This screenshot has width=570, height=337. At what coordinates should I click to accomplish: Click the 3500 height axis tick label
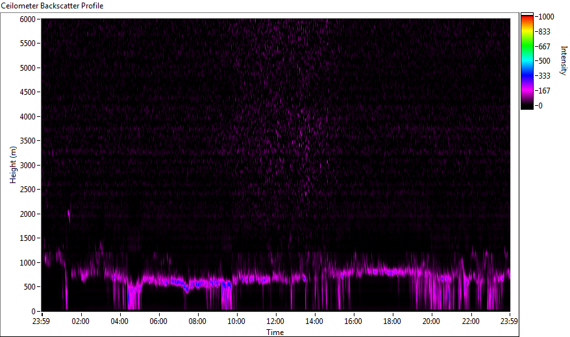click(x=28, y=141)
